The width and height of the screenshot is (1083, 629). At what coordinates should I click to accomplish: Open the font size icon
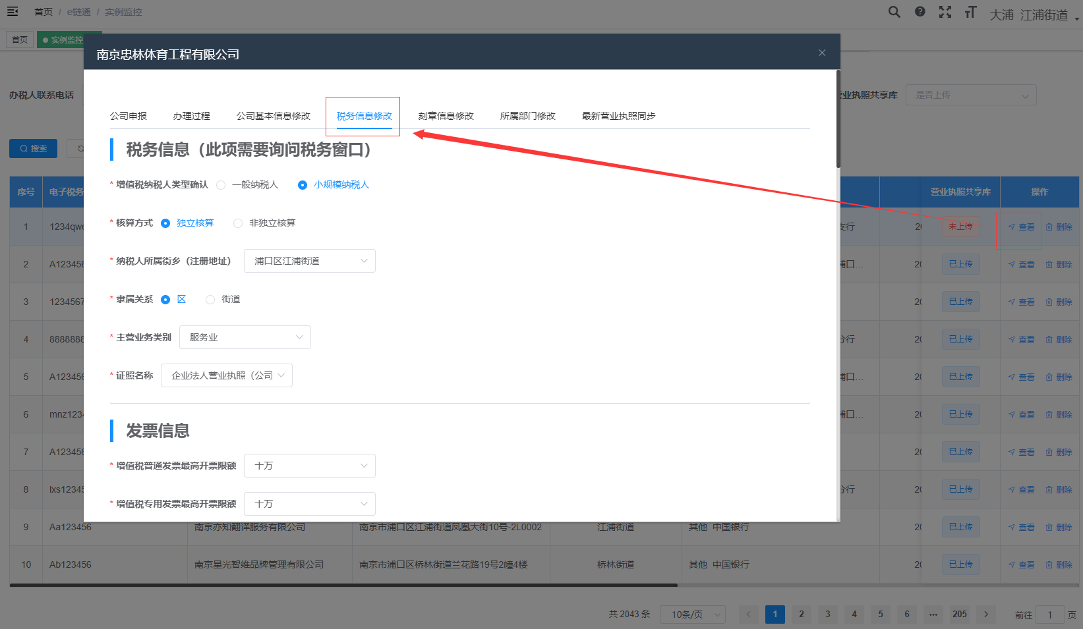point(970,12)
